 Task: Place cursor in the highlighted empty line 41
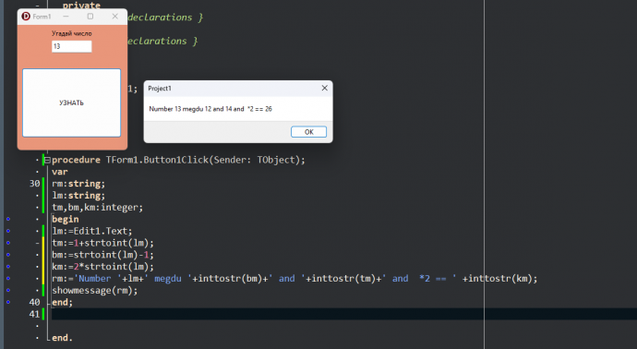coord(343,314)
